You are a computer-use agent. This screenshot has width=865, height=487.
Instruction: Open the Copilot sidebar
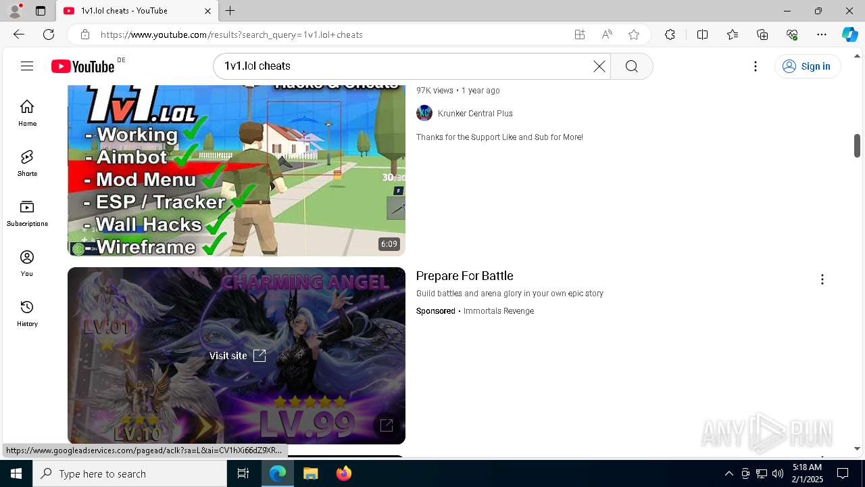pos(849,34)
